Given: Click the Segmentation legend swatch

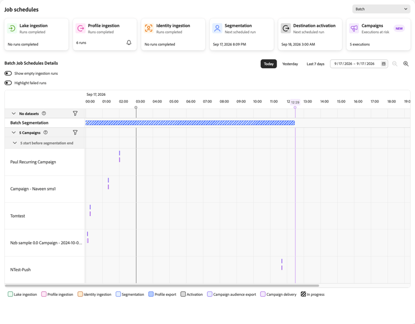Looking at the screenshot, I should pos(118,294).
